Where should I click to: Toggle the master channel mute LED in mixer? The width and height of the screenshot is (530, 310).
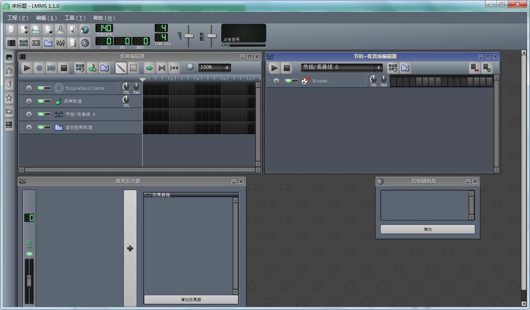tap(29, 254)
